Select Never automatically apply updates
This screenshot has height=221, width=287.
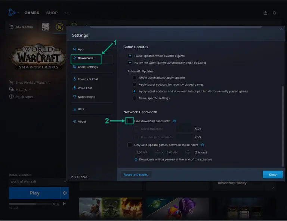pos(135,78)
